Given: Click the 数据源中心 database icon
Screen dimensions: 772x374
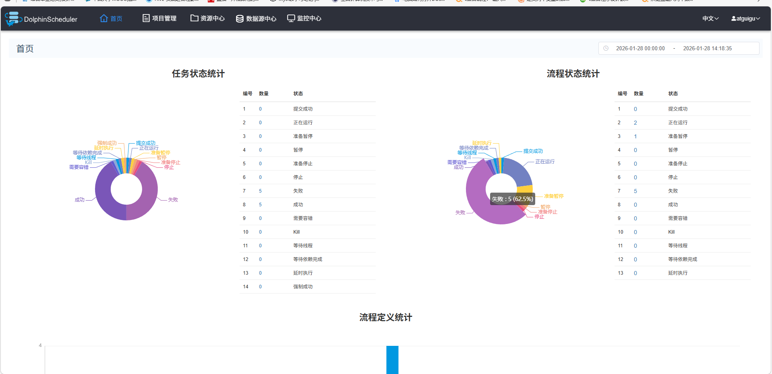Looking at the screenshot, I should (240, 18).
